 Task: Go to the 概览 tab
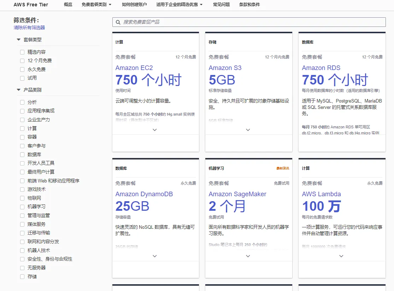(x=68, y=5)
